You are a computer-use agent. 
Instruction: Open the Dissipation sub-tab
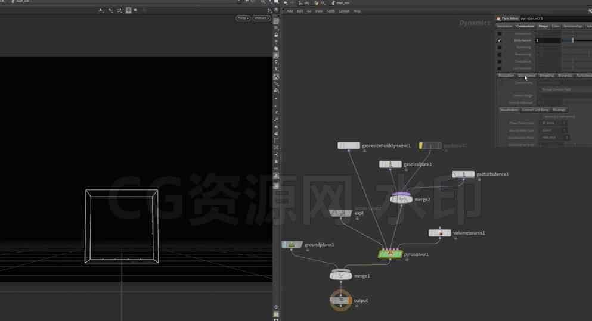tap(506, 76)
